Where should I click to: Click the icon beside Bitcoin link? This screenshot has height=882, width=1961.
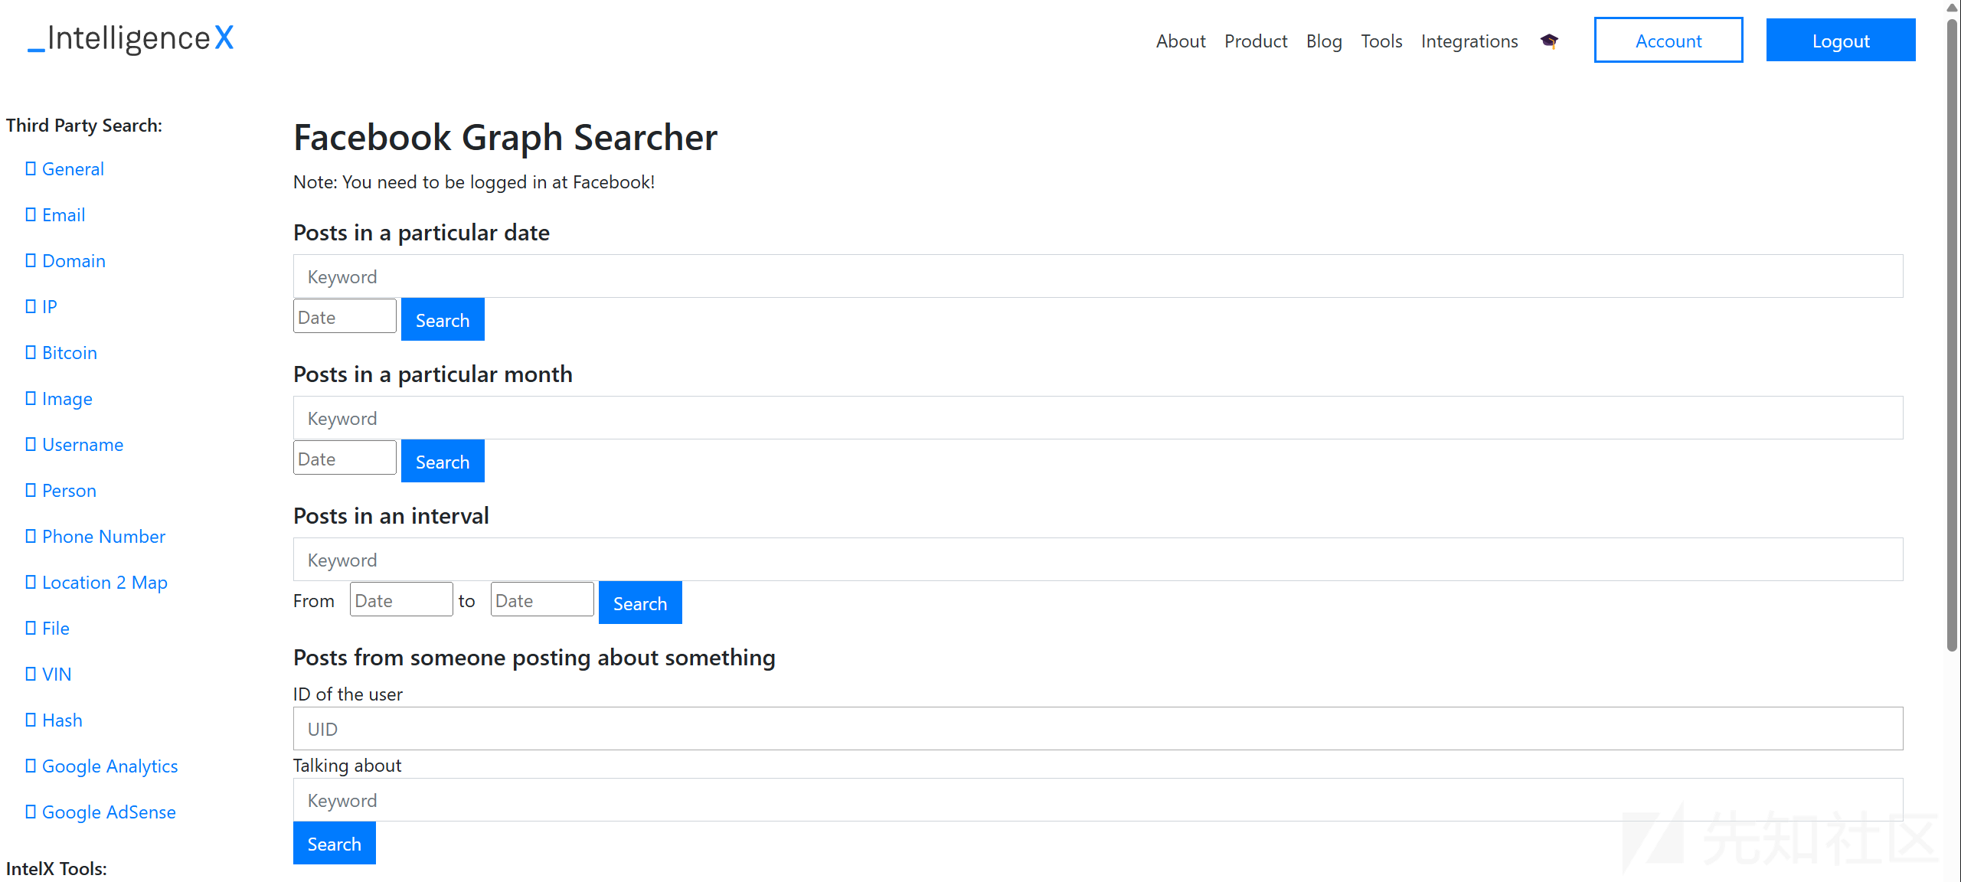[31, 352]
